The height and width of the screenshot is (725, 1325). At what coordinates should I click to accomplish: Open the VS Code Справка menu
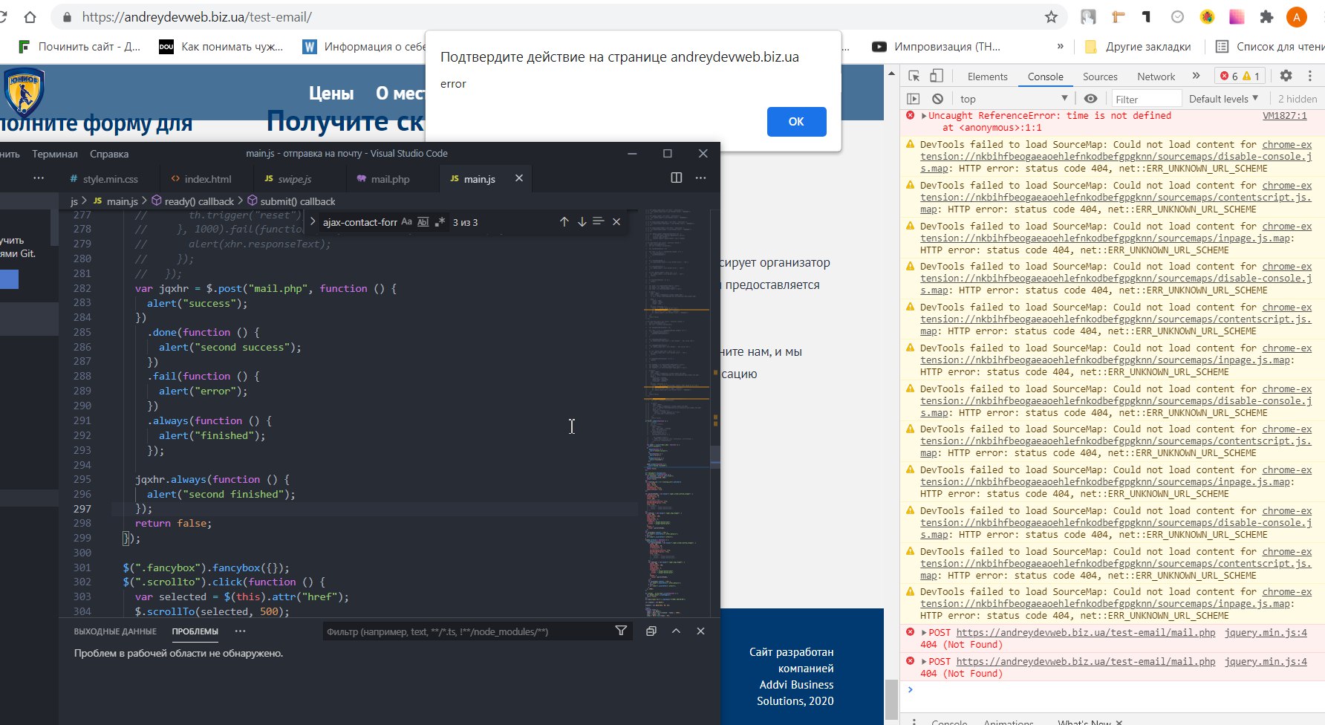(x=109, y=154)
